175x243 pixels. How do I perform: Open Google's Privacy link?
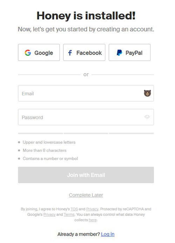(x=49, y=215)
